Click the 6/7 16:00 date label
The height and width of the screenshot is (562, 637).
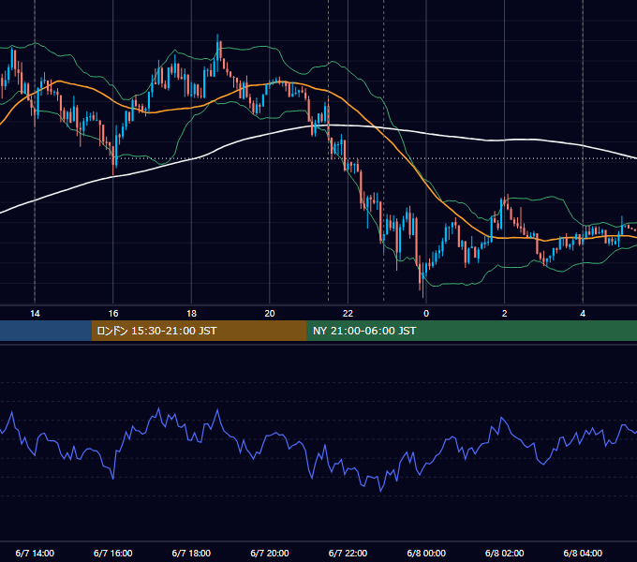tap(113, 553)
